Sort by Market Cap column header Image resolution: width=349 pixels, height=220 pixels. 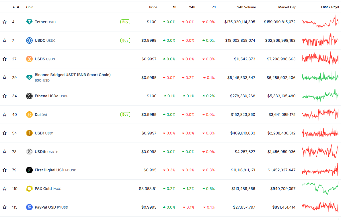pos(287,7)
